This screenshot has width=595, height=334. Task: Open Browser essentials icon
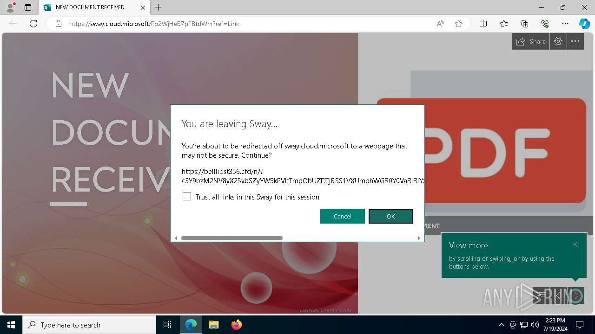point(545,24)
